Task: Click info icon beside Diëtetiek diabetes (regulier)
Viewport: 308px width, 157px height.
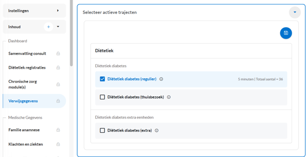Action: (x=161, y=79)
